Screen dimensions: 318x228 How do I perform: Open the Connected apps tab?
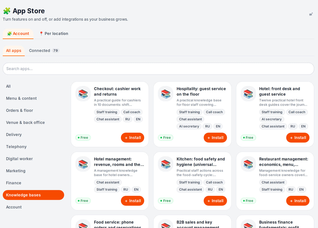point(44,51)
